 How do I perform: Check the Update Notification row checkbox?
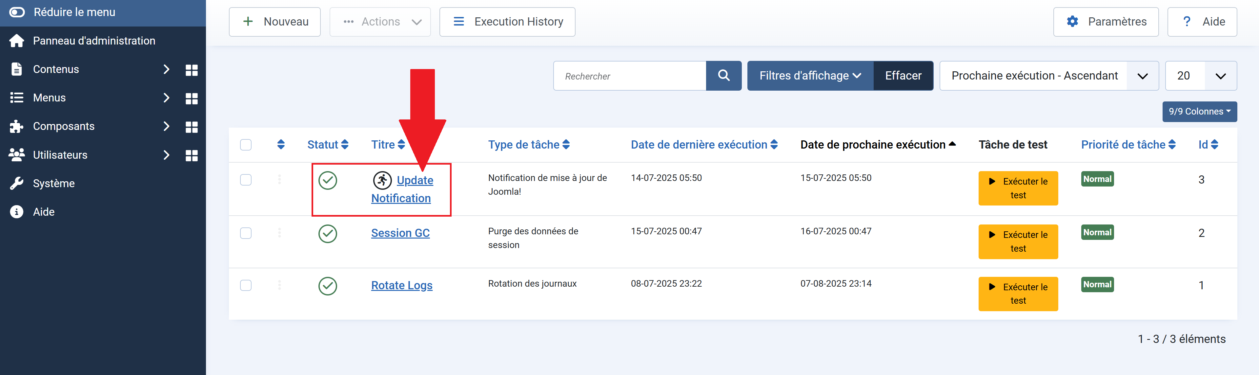[x=246, y=180]
